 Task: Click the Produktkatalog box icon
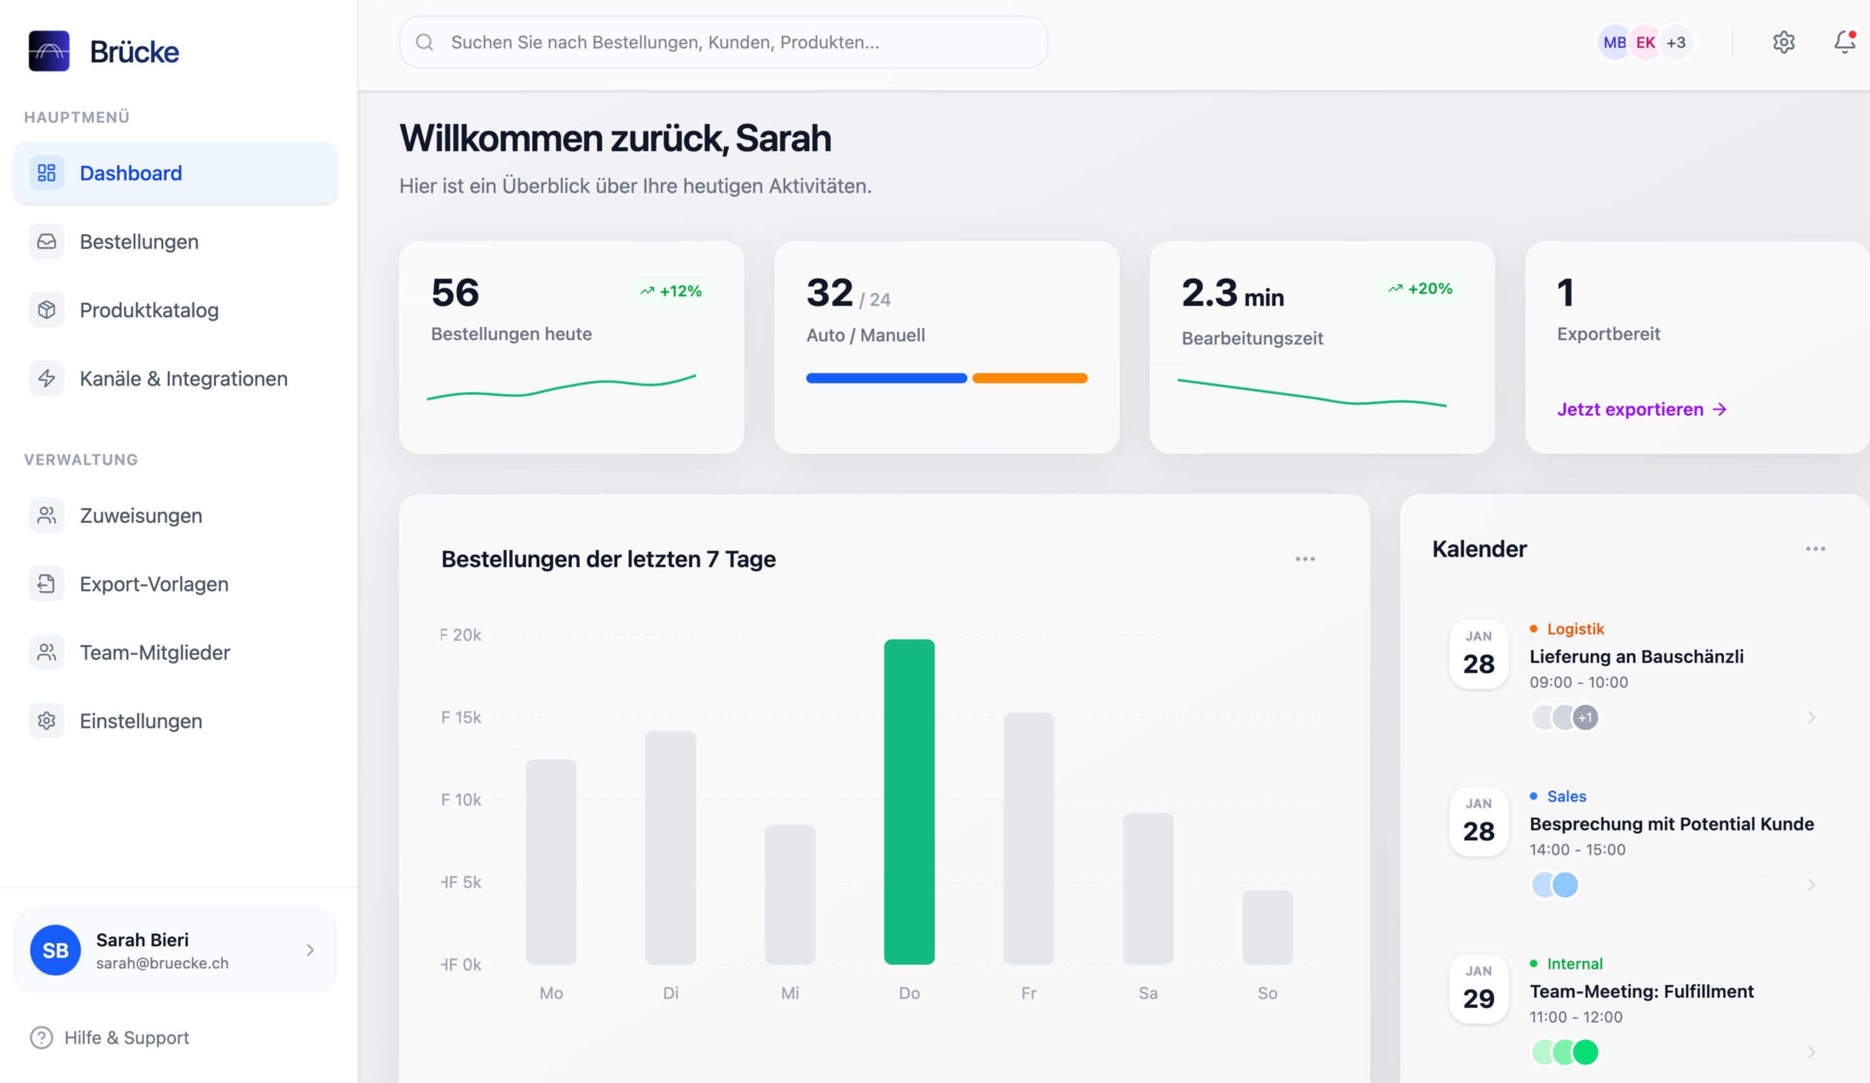47,310
